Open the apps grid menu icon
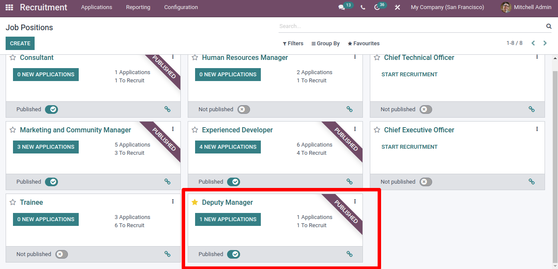558x269 pixels. tap(9, 7)
